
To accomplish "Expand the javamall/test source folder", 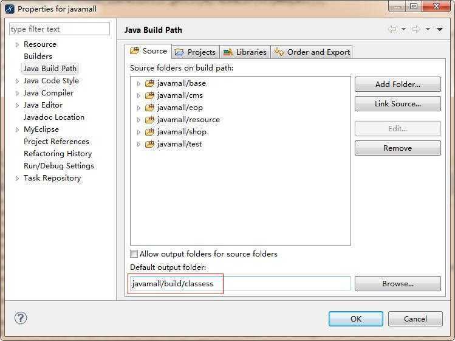I will [139, 144].
